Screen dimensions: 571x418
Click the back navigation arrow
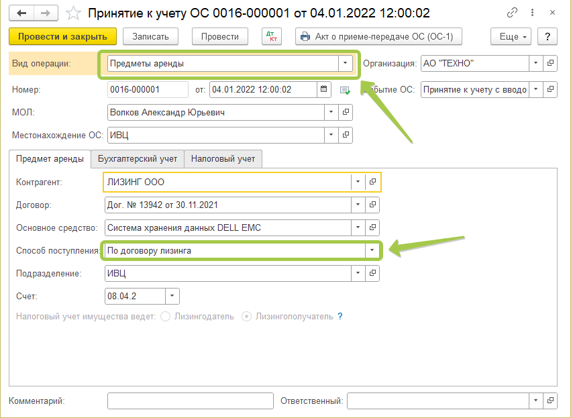click(x=22, y=13)
